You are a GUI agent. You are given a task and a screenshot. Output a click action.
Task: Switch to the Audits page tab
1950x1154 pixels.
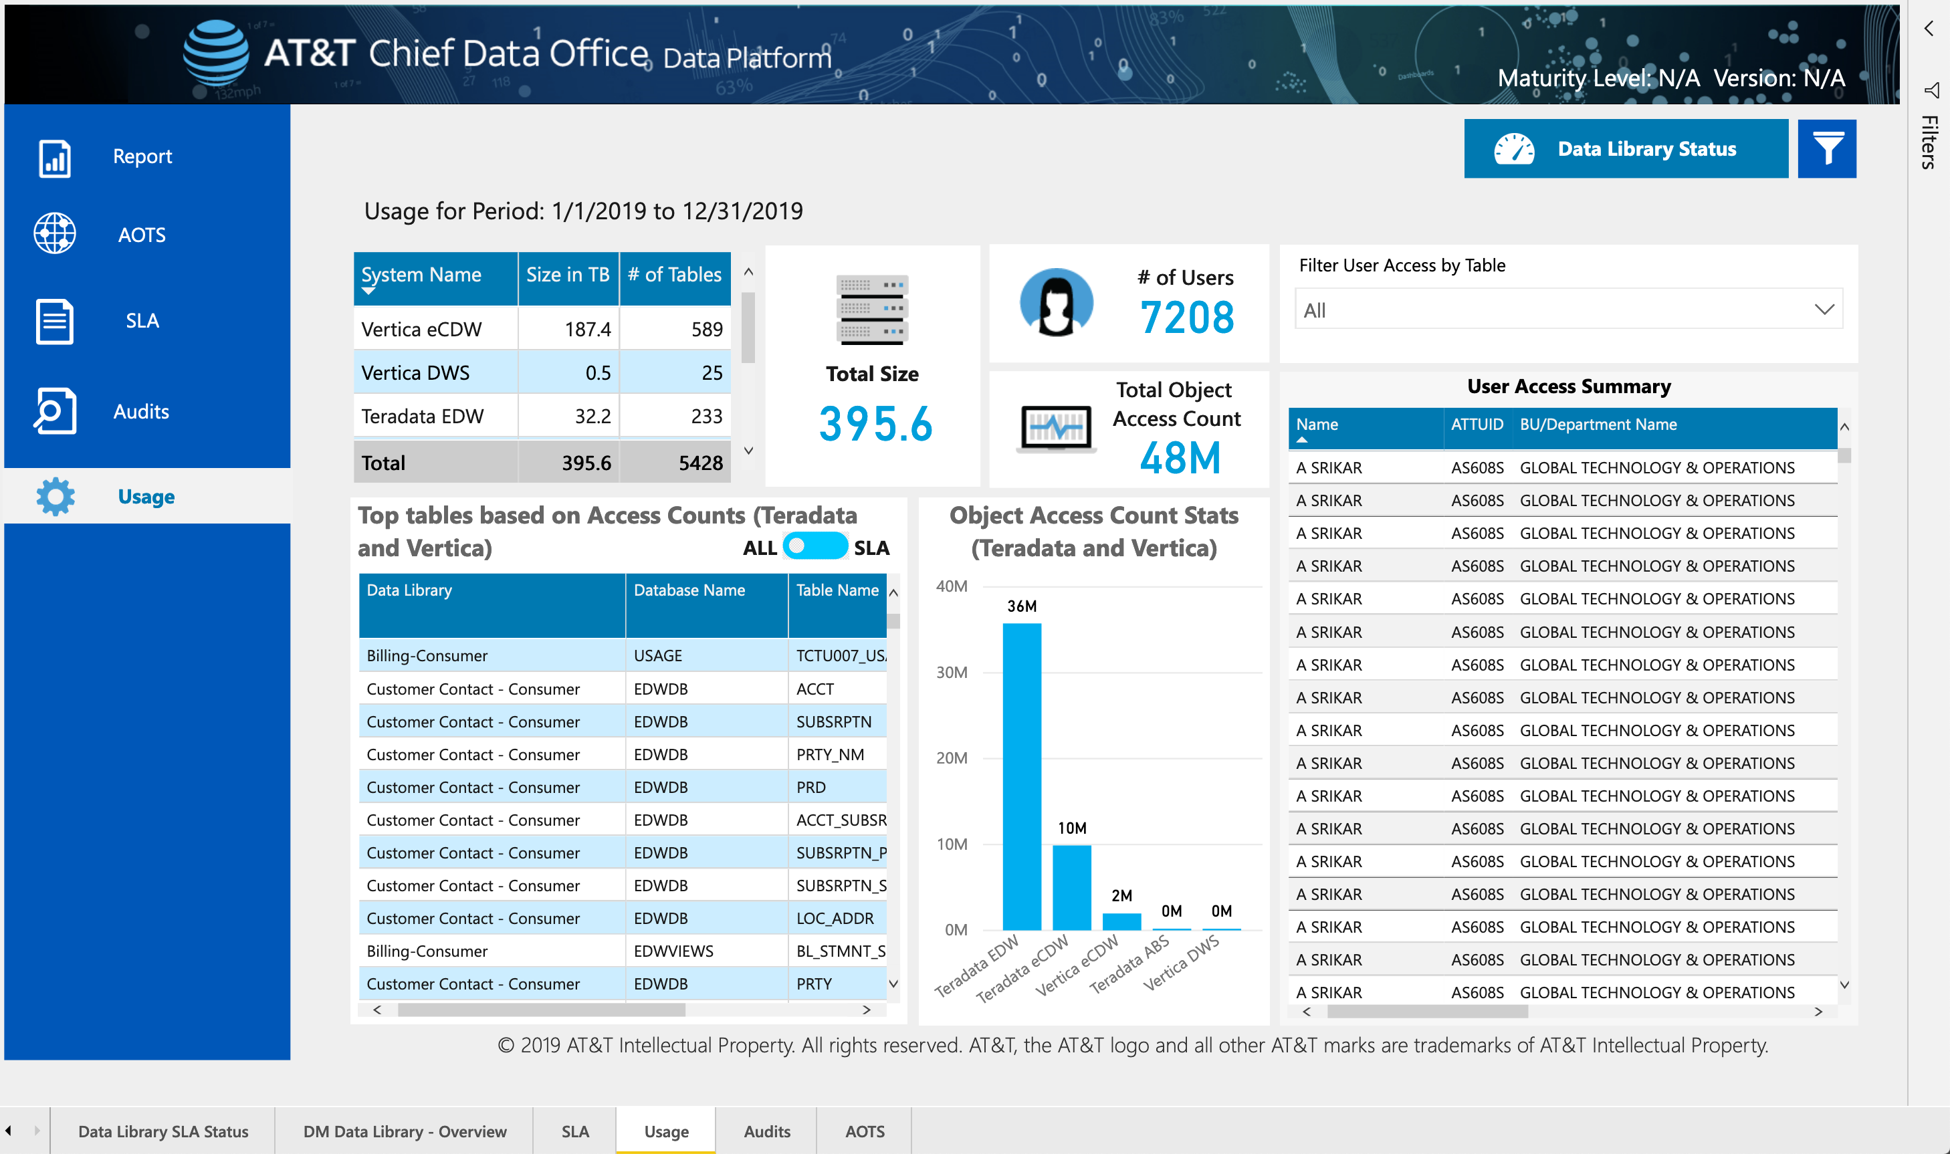pyautogui.click(x=766, y=1131)
